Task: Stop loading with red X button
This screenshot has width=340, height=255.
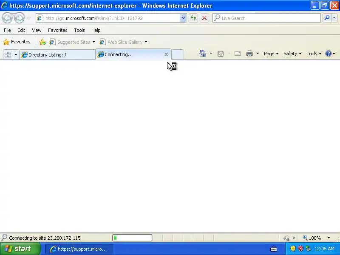Action: 204,18
